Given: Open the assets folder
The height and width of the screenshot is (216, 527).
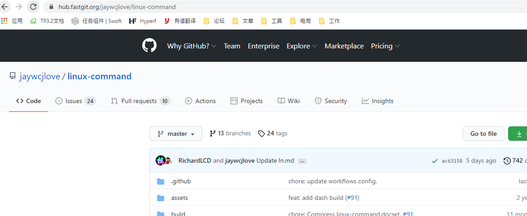Looking at the screenshot, I should pos(180,198).
